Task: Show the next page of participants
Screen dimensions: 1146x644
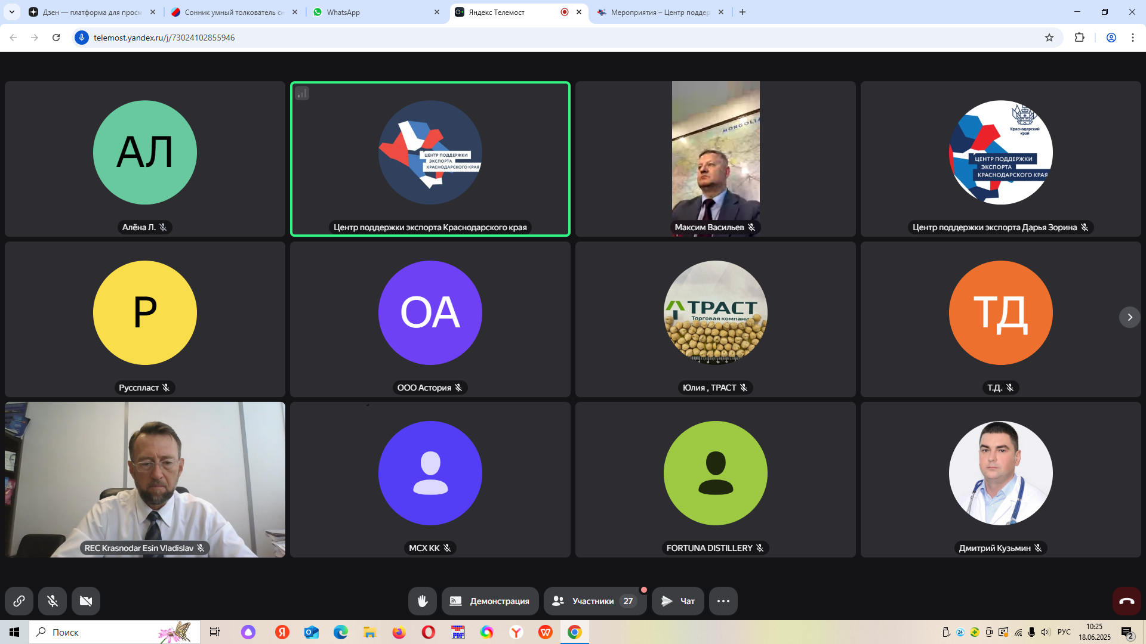Action: pos(1129,317)
